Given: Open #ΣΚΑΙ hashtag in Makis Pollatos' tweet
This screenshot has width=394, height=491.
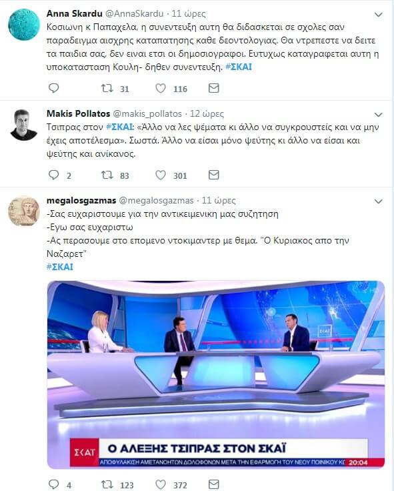Looking at the screenshot, I should click(120, 127).
